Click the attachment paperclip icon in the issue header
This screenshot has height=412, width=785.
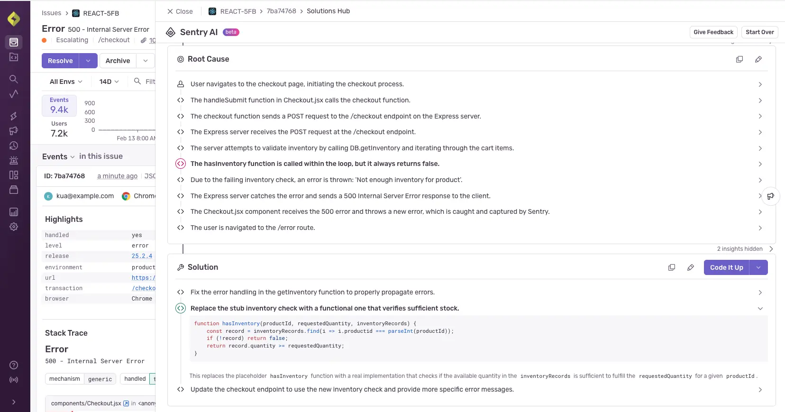pyautogui.click(x=144, y=40)
